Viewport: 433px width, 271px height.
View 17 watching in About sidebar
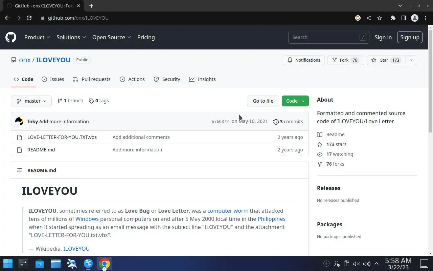(335, 154)
